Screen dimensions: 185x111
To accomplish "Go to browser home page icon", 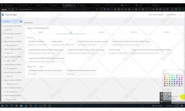I will [x=13, y=9].
